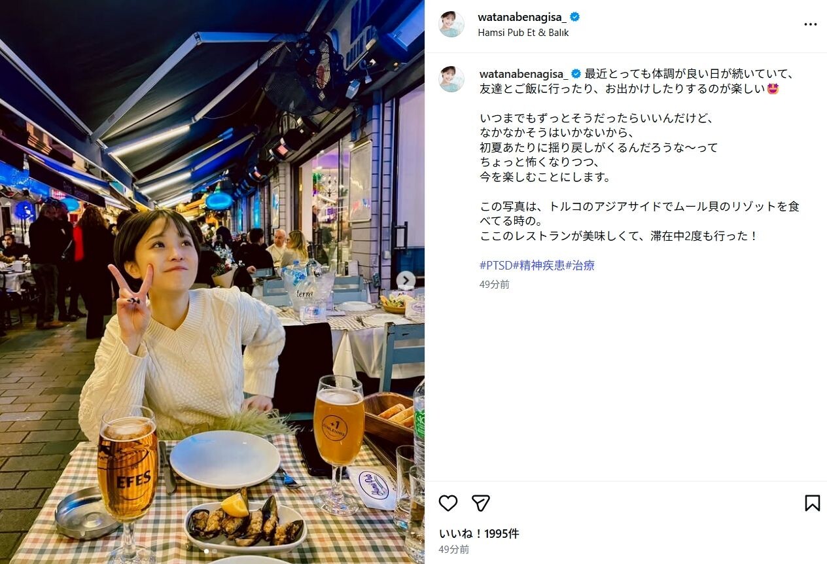
Task: Click the verified badge in the caption
Action: [576, 73]
